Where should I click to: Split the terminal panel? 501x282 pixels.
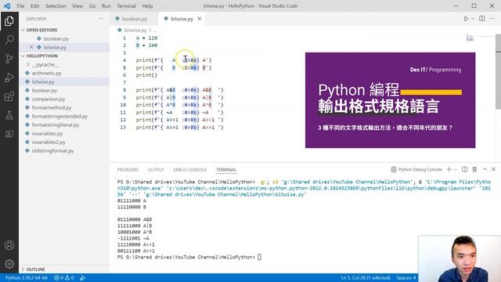tap(464, 169)
